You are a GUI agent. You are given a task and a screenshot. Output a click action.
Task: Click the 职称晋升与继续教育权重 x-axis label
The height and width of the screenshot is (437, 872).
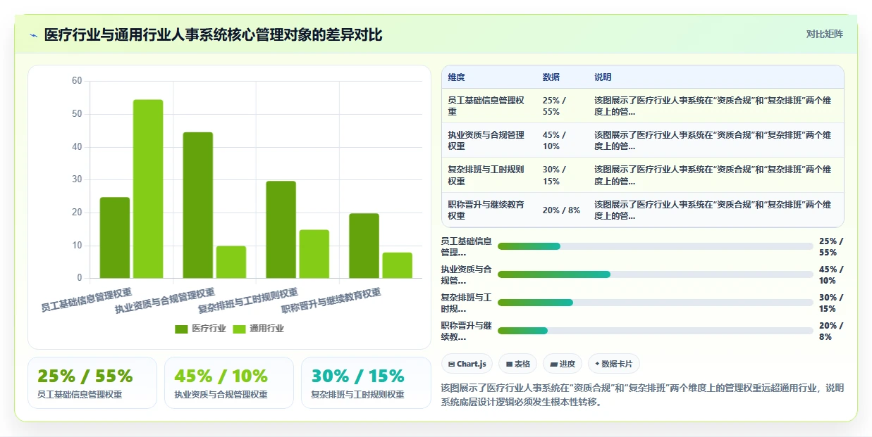click(x=332, y=299)
